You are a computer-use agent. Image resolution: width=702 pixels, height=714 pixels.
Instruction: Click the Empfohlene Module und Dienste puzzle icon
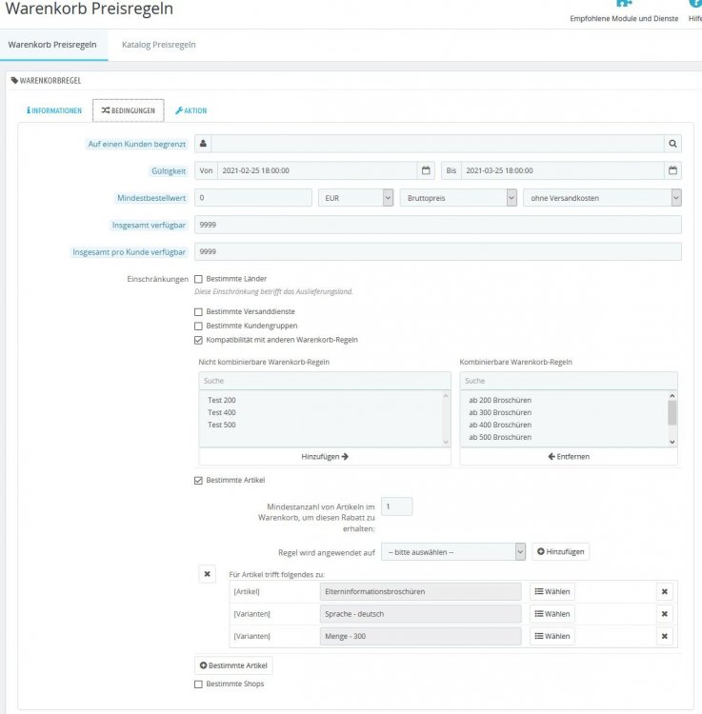(624, 4)
